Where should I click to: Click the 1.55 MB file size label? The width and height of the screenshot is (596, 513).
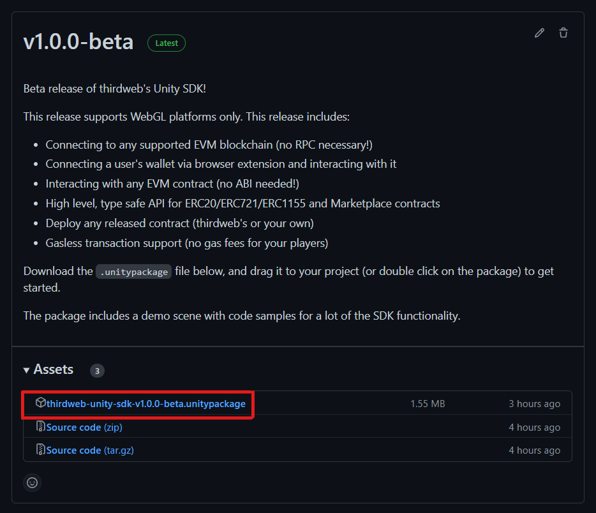tap(428, 403)
